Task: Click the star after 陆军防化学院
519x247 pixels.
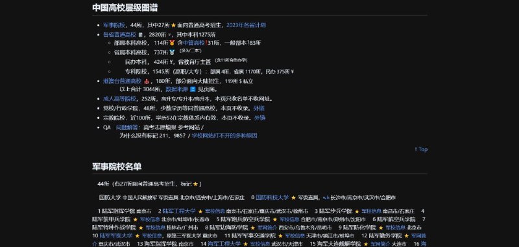Action: click(x=381, y=228)
